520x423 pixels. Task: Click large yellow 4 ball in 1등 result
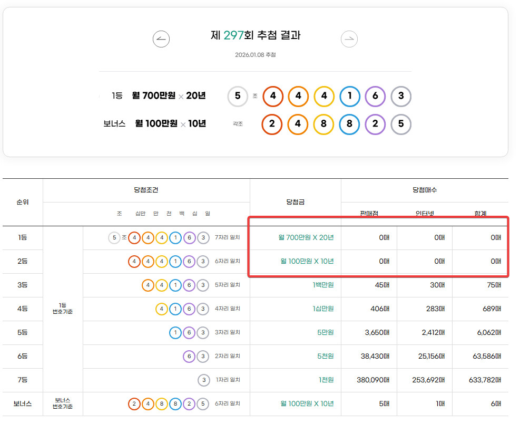(x=324, y=97)
